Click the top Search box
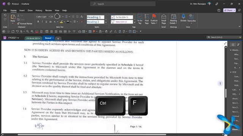Image resolution: width=243 pixels, height=136 pixels. (123, 4)
